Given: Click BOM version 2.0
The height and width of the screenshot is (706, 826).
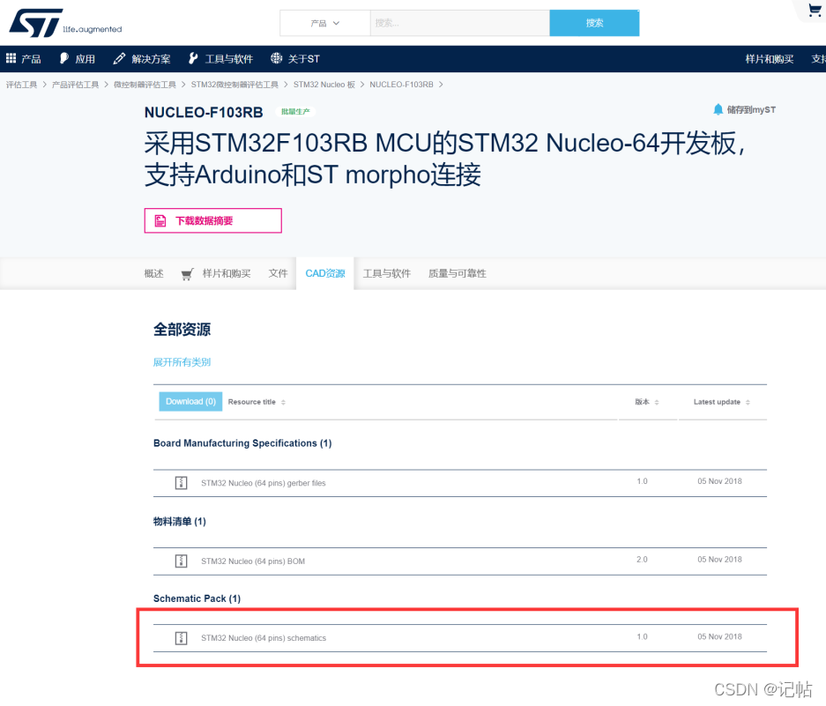Looking at the screenshot, I should (642, 560).
